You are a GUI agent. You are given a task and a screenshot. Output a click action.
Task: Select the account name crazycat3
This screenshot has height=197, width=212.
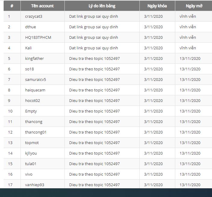[34, 16]
